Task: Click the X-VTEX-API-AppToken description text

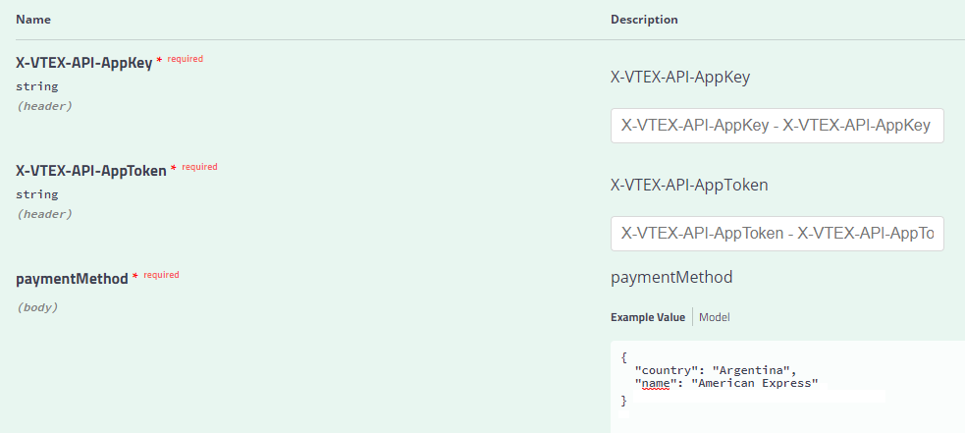Action: tap(688, 185)
